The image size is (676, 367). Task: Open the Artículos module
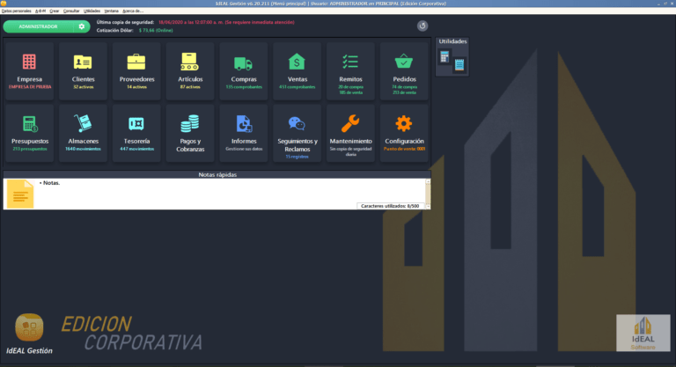[190, 70]
